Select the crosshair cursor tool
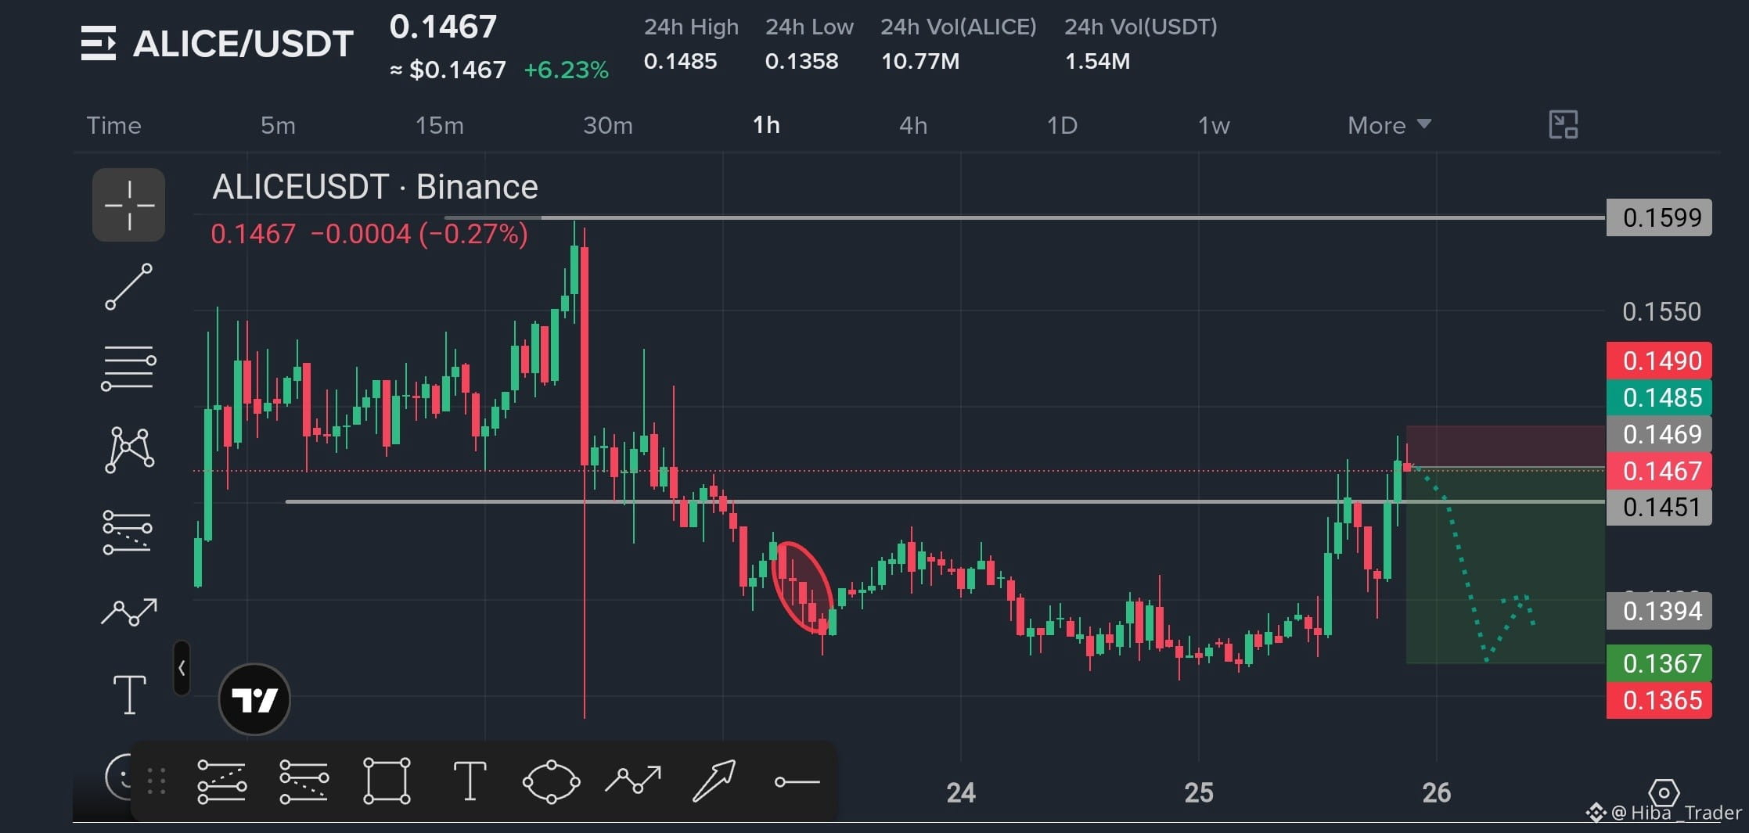The image size is (1749, 833). click(129, 205)
